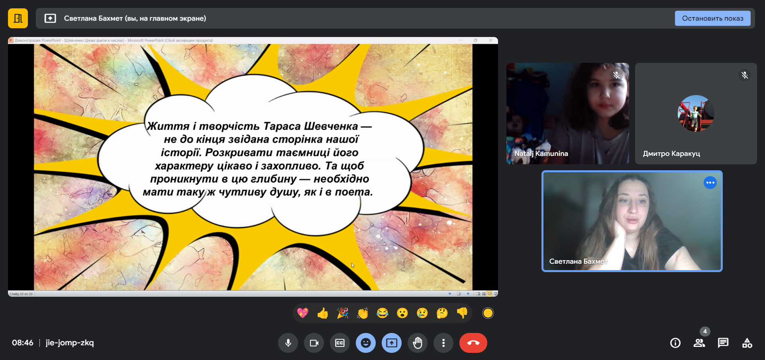Show the participants list

(x=699, y=343)
